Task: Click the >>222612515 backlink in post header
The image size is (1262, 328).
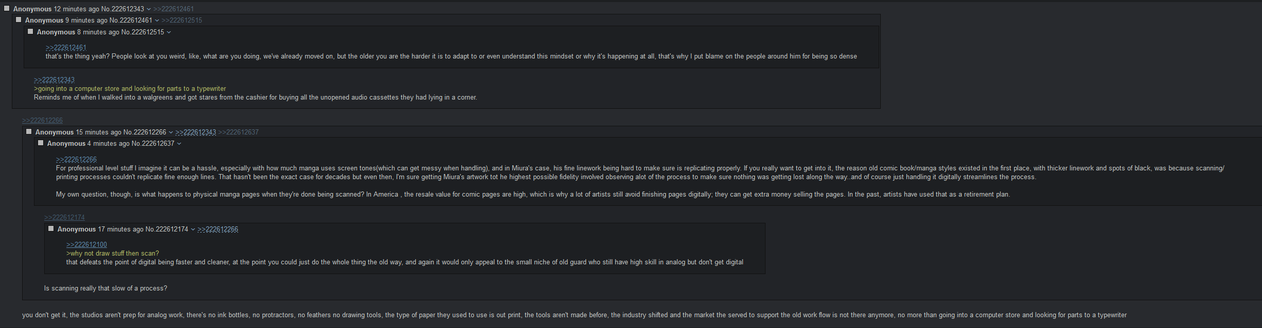Action: [182, 20]
